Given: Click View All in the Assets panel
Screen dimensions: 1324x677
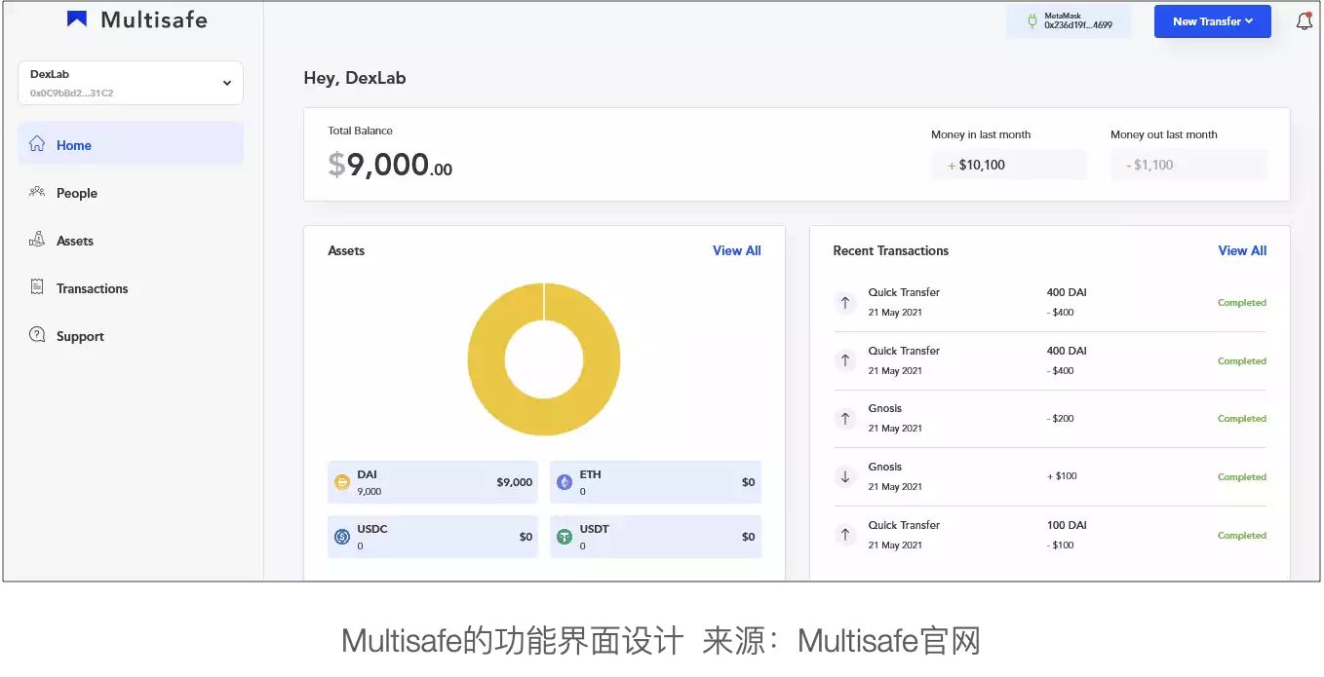Looking at the screenshot, I should tap(737, 250).
